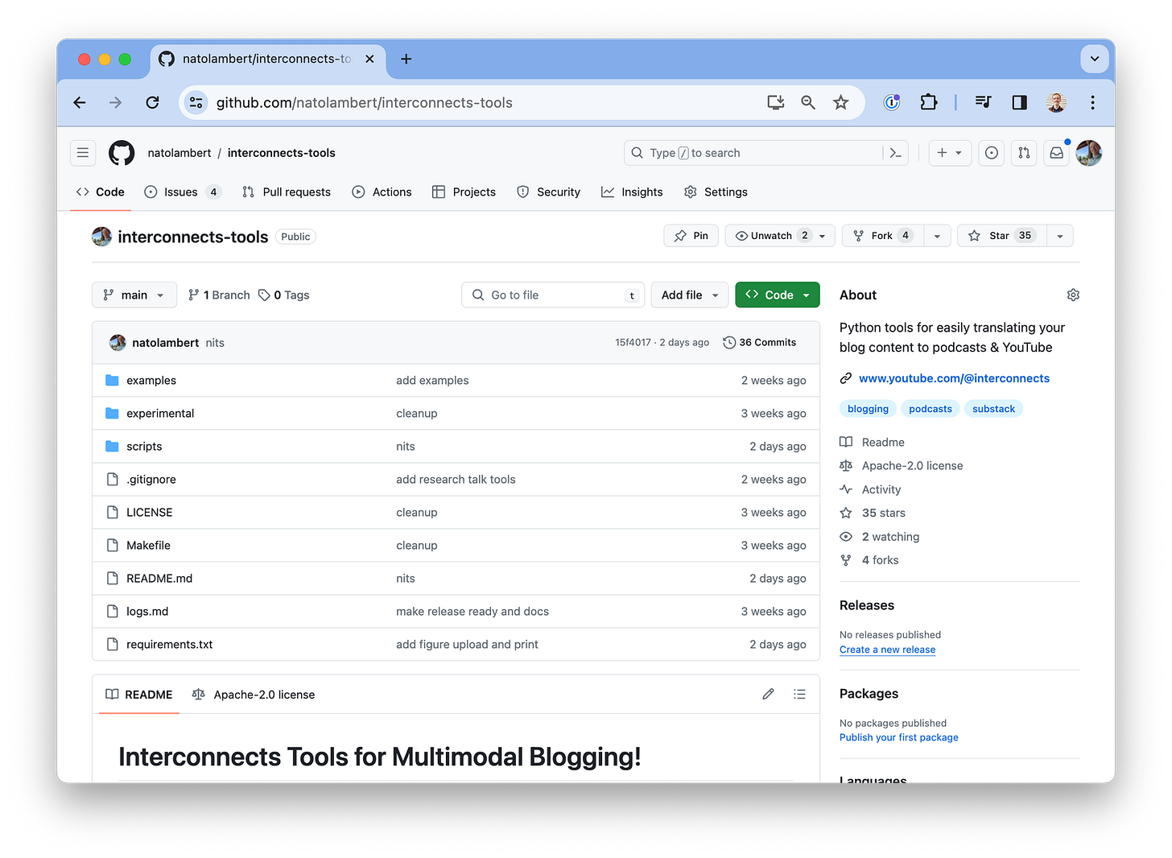Edit the README with pencil icon
This screenshot has height=858, width=1172.
(x=768, y=694)
